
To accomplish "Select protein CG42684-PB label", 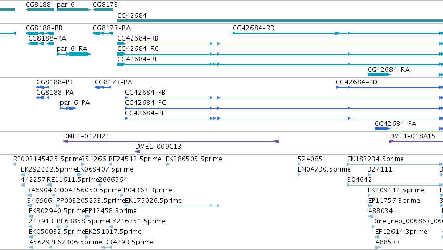I will [x=145, y=93].
